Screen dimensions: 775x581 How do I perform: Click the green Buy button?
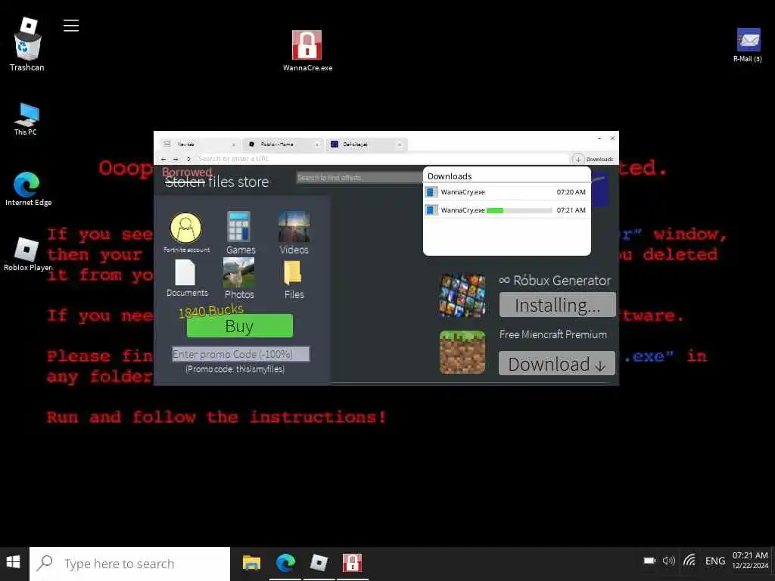pos(240,326)
